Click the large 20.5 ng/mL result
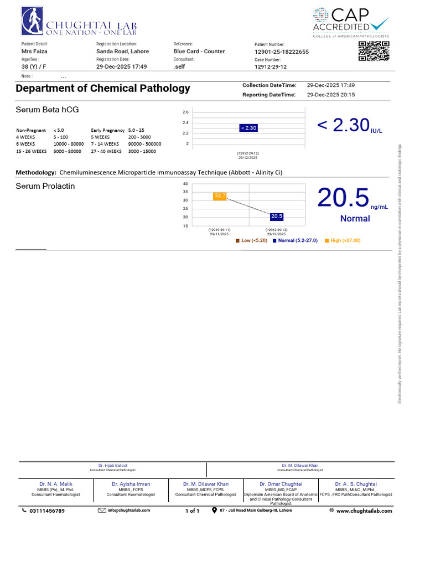 click(x=343, y=198)
